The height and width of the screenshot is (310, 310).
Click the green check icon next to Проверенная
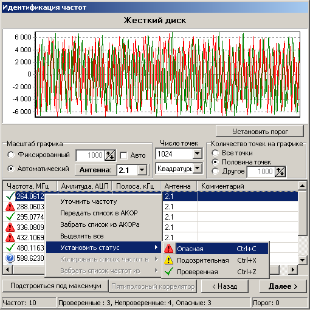click(169, 272)
